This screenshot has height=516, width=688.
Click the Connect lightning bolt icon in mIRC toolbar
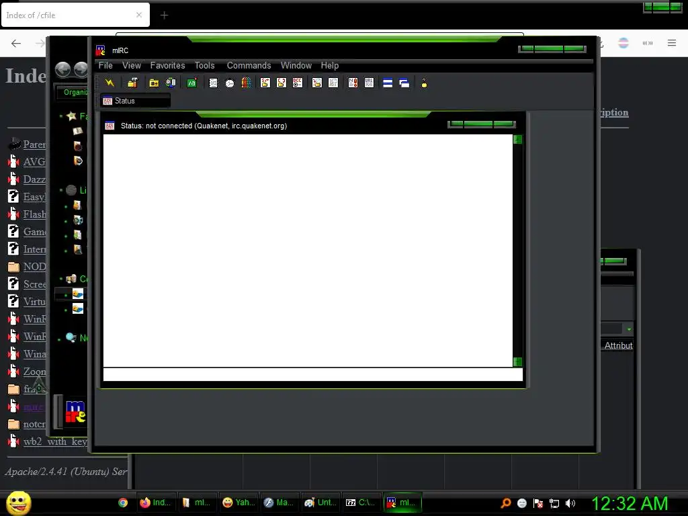click(x=110, y=83)
